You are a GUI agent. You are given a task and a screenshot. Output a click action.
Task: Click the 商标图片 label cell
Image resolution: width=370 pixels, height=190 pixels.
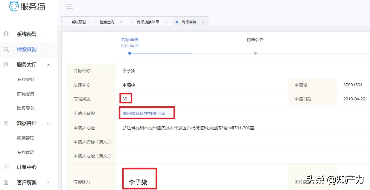91,177
